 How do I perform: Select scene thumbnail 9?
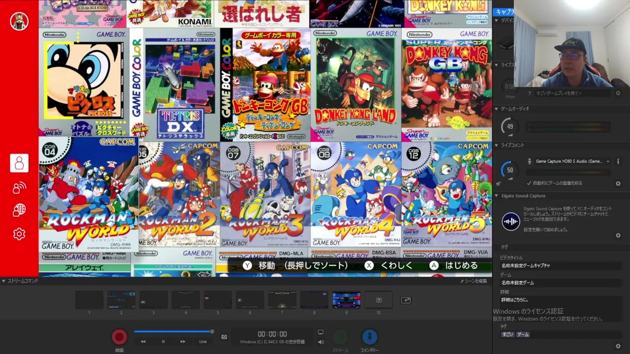click(346, 300)
